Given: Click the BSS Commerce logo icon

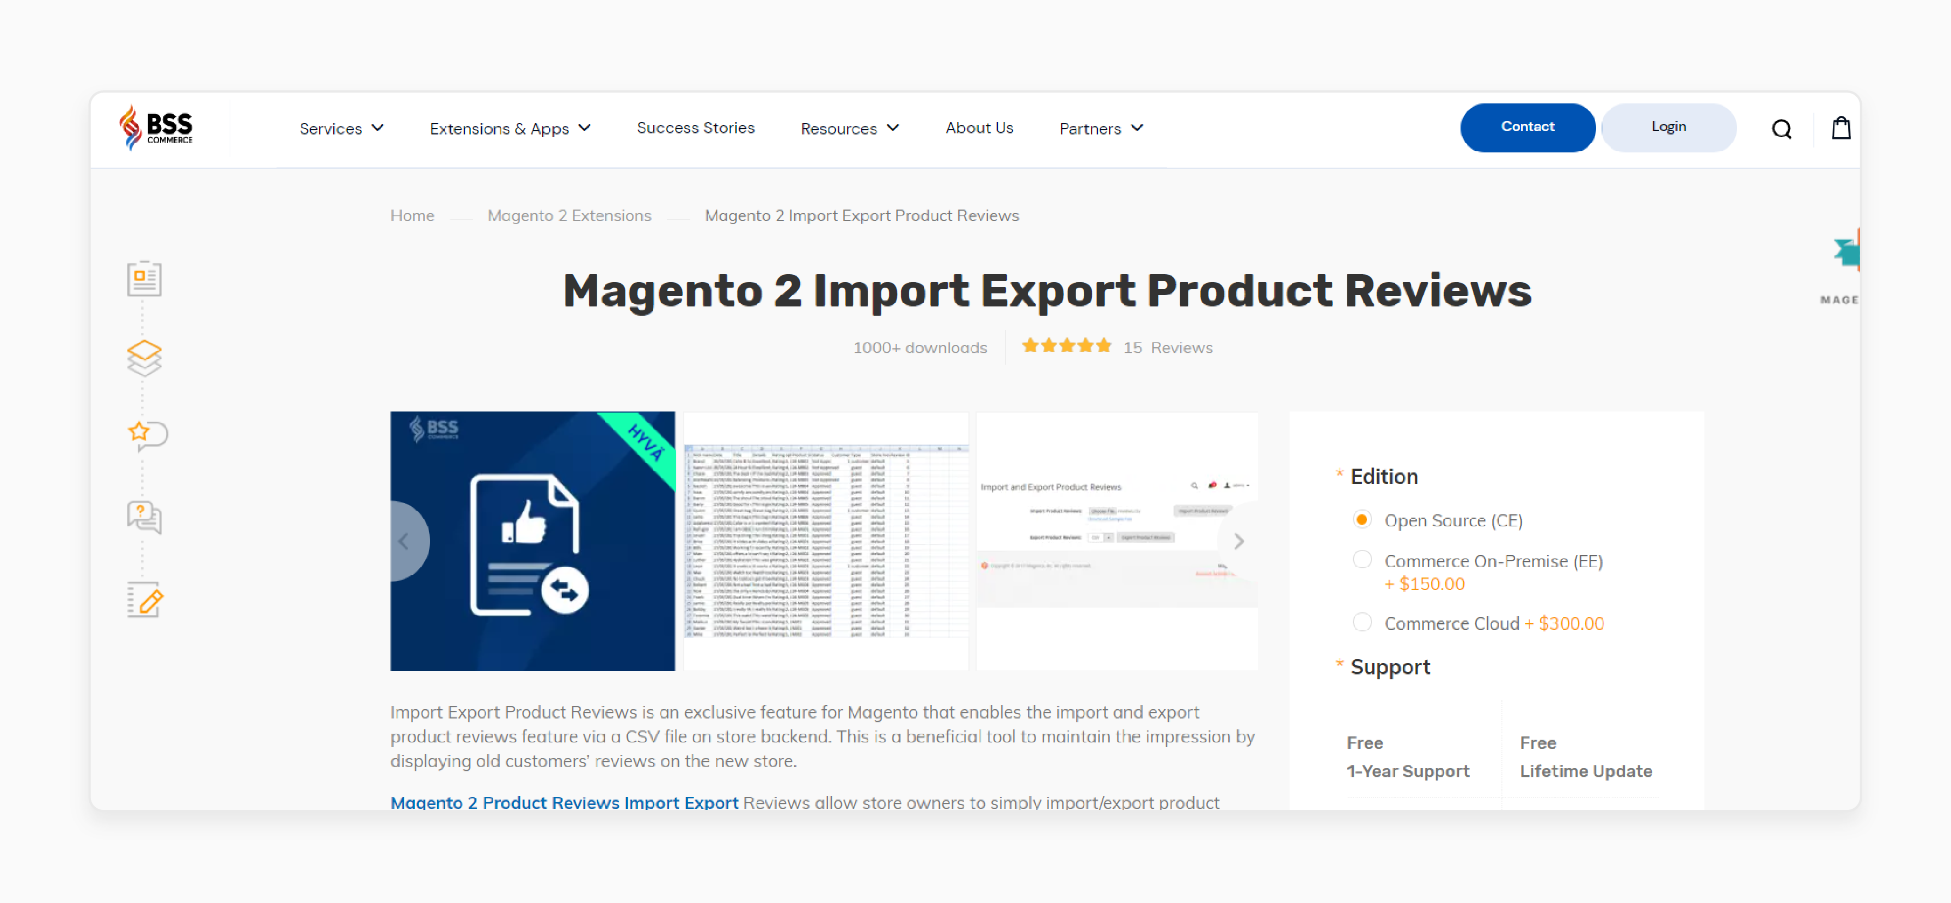Looking at the screenshot, I should tap(158, 127).
